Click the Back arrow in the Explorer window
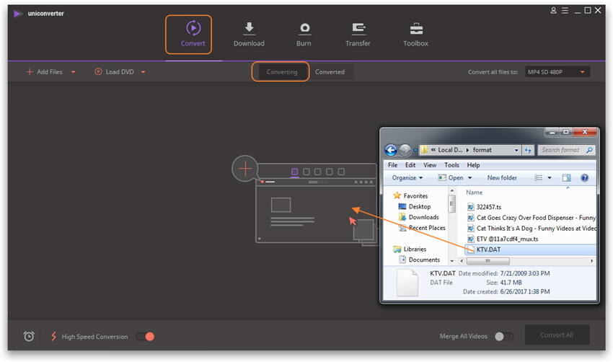Screen dimensions: 613x362 [x=391, y=150]
